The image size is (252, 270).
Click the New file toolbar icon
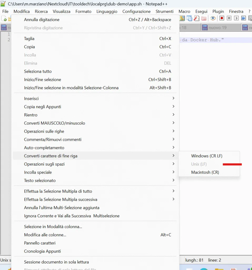click(x=4, y=18)
